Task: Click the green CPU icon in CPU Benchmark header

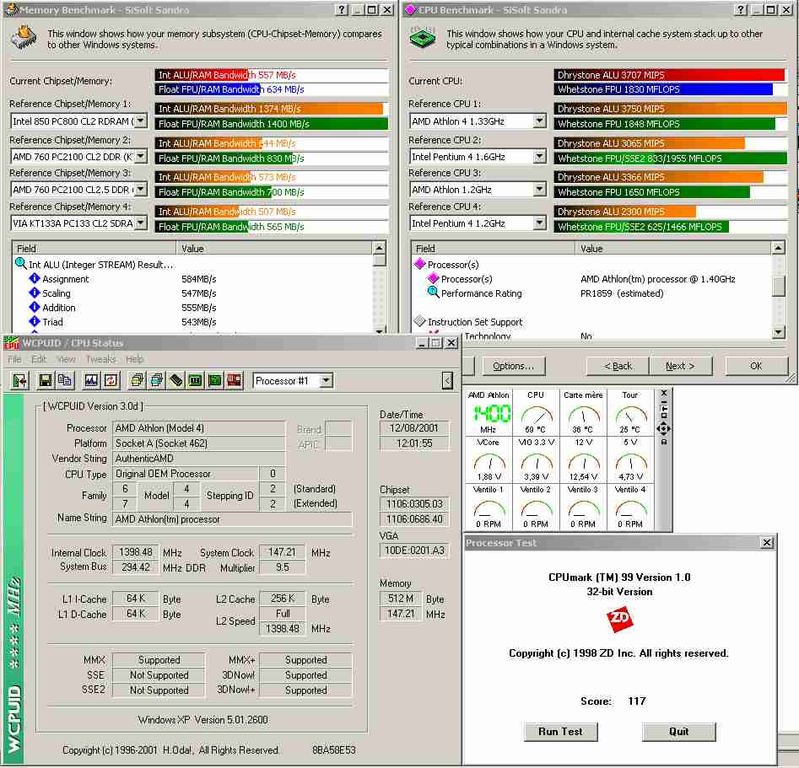Action: pyautogui.click(x=423, y=38)
